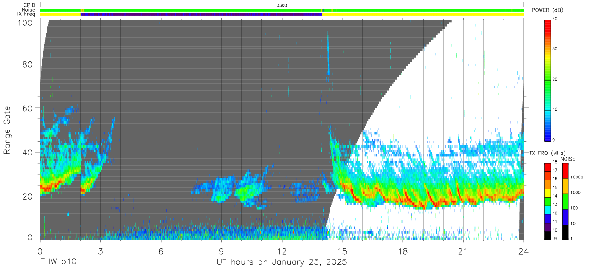Click the '40' tick on POWER colorbar

click(x=556, y=19)
